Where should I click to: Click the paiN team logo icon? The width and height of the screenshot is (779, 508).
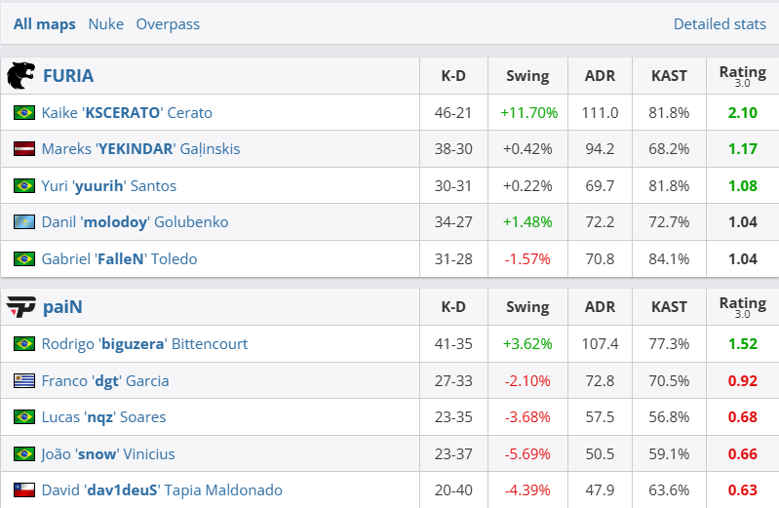click(x=20, y=307)
